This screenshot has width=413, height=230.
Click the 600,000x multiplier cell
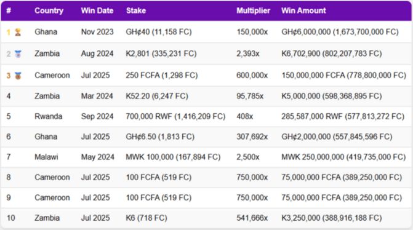point(252,75)
